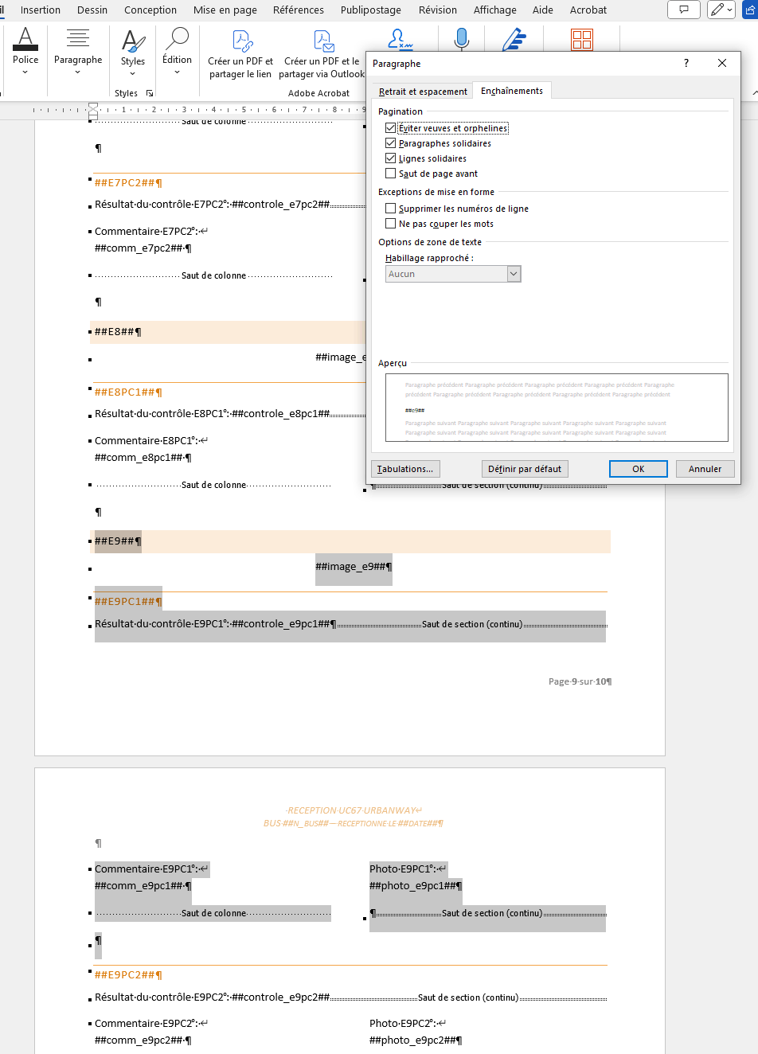The image size is (758, 1054).
Task: Open the Conception ribbon tab
Action: tap(150, 10)
